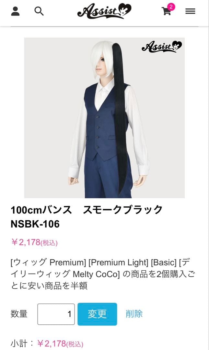Focus the 数量 quantity input field
This screenshot has width=209, height=350.
(x=56, y=314)
